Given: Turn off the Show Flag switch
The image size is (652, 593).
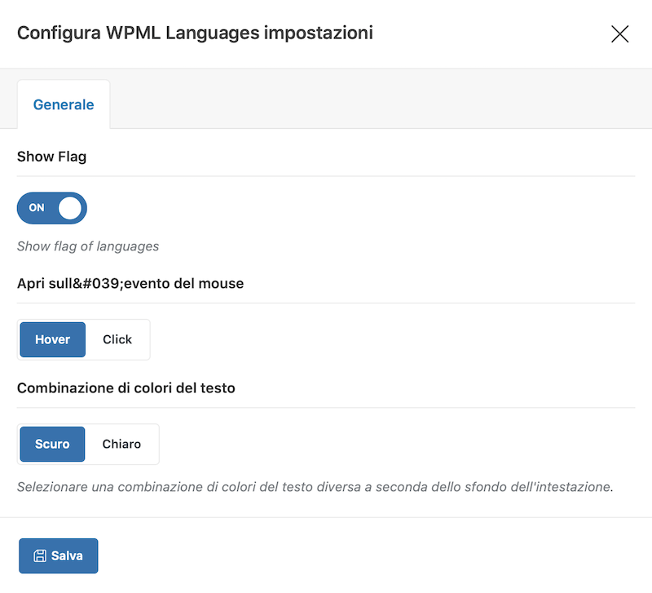Looking at the screenshot, I should (x=52, y=208).
